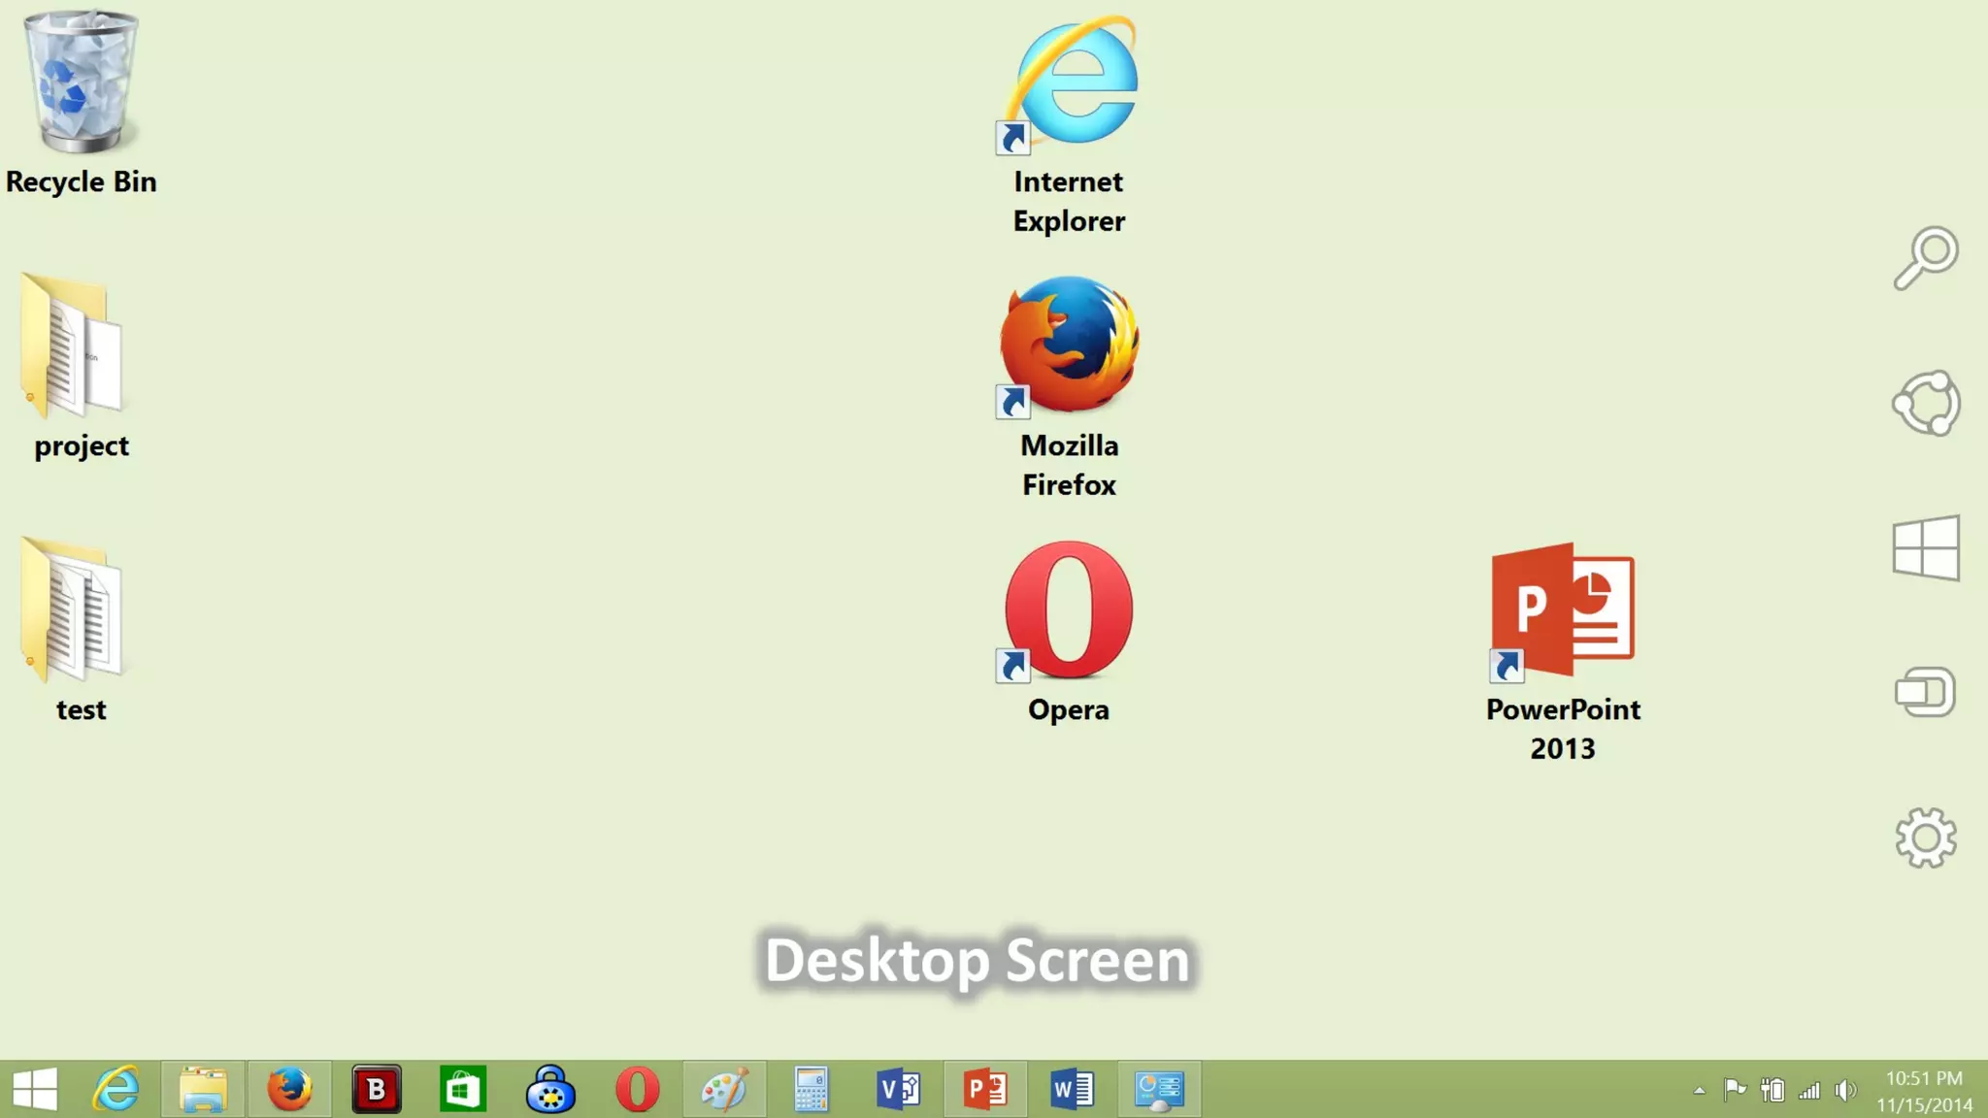The width and height of the screenshot is (1988, 1118).
Task: Launch Windows Store from the taskbar
Action: tap(463, 1089)
